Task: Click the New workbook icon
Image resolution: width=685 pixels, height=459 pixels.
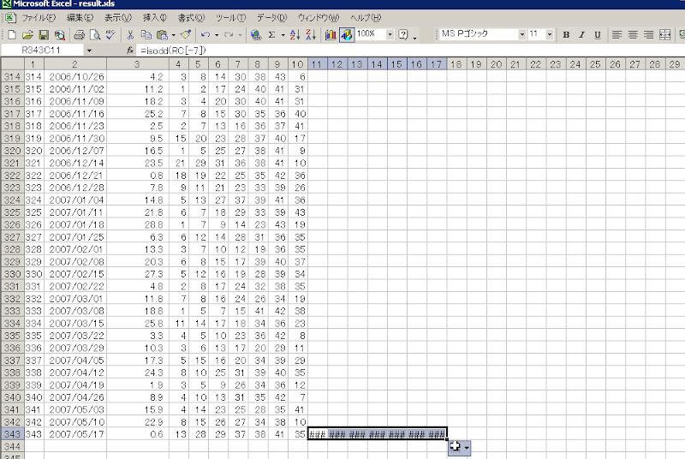Action: coord(12,34)
